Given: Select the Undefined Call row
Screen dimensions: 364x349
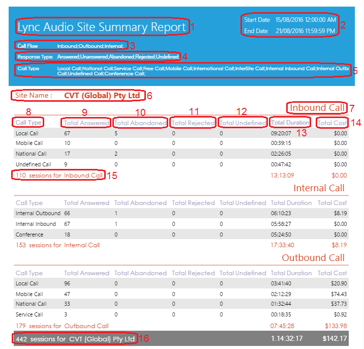Looking at the screenshot, I should click(x=181, y=164).
